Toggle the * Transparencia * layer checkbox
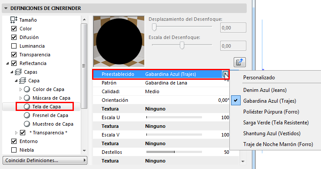This screenshot has width=321, height=169. pos(23,133)
